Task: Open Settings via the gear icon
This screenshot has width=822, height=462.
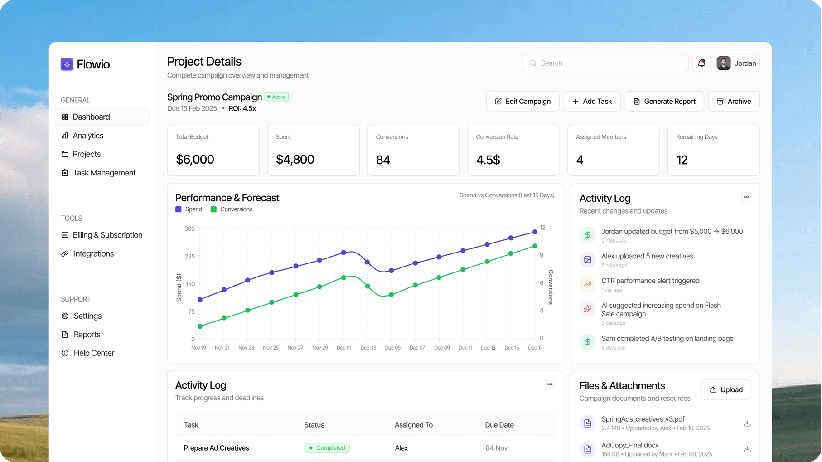Action: [65, 316]
